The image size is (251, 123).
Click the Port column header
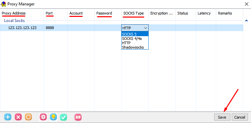(55, 13)
